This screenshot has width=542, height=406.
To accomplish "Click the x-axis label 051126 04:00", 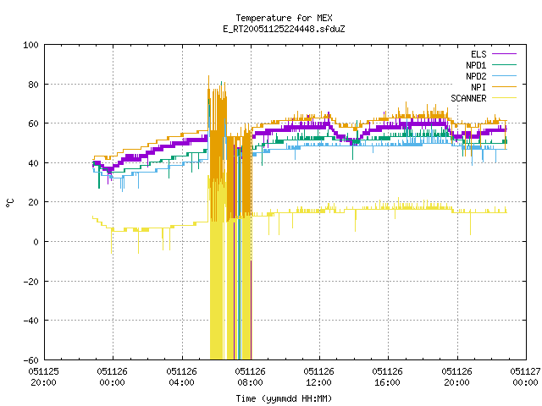I will pos(181,376).
